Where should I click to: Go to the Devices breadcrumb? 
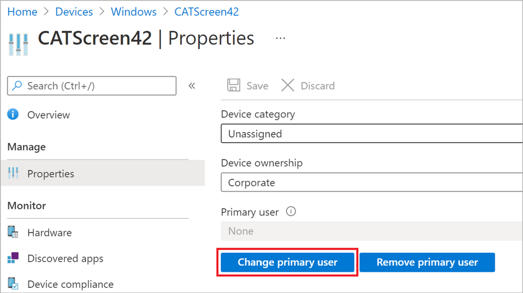point(74,12)
